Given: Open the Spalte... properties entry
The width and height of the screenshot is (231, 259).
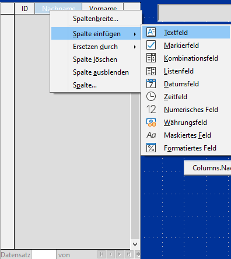Looking at the screenshot, I should coord(96,85).
